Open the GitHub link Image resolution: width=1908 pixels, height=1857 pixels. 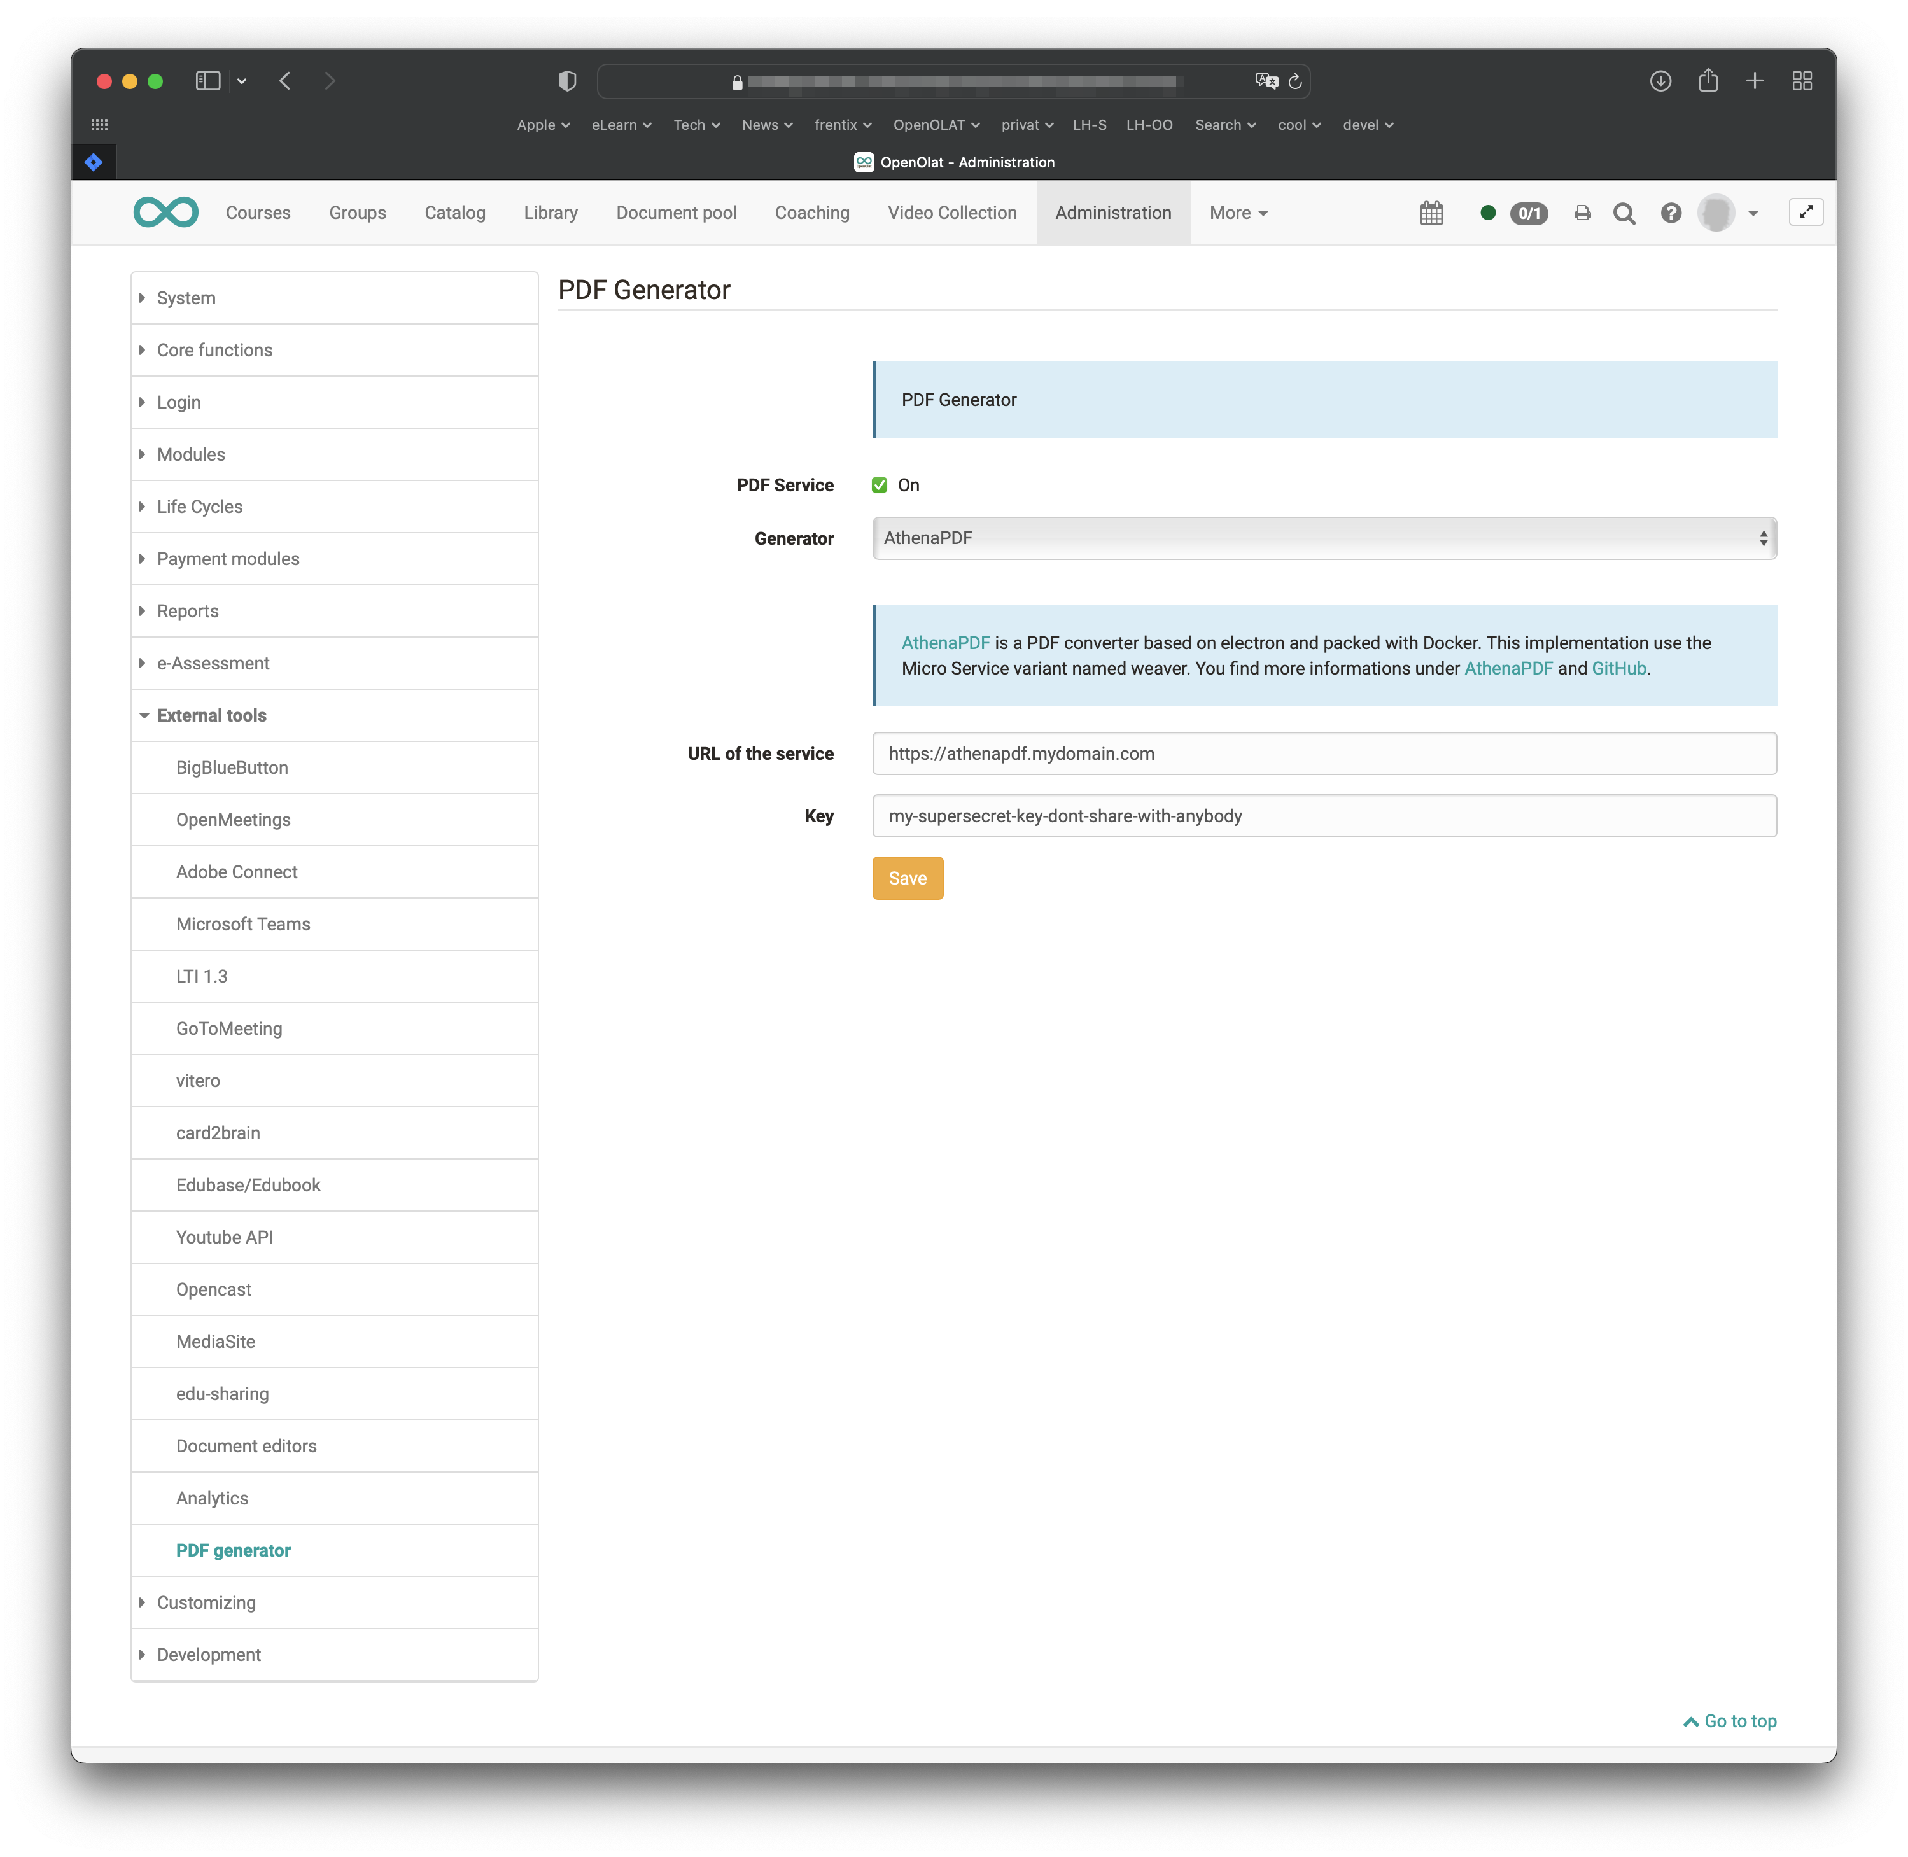click(x=1618, y=668)
